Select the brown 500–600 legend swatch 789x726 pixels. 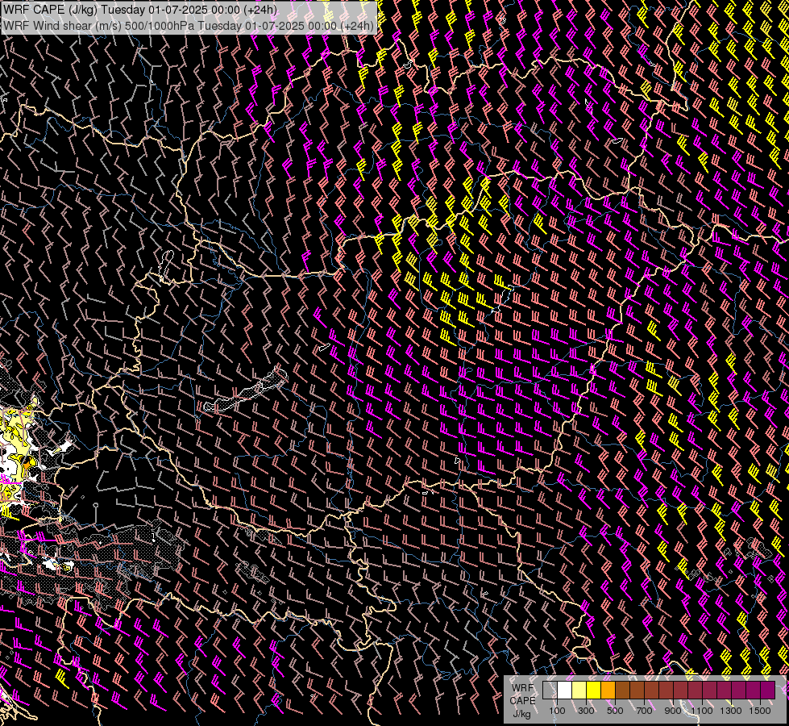(x=622, y=690)
